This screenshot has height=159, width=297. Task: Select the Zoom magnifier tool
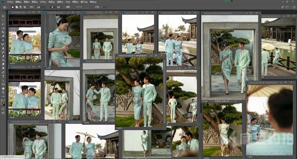3,92
